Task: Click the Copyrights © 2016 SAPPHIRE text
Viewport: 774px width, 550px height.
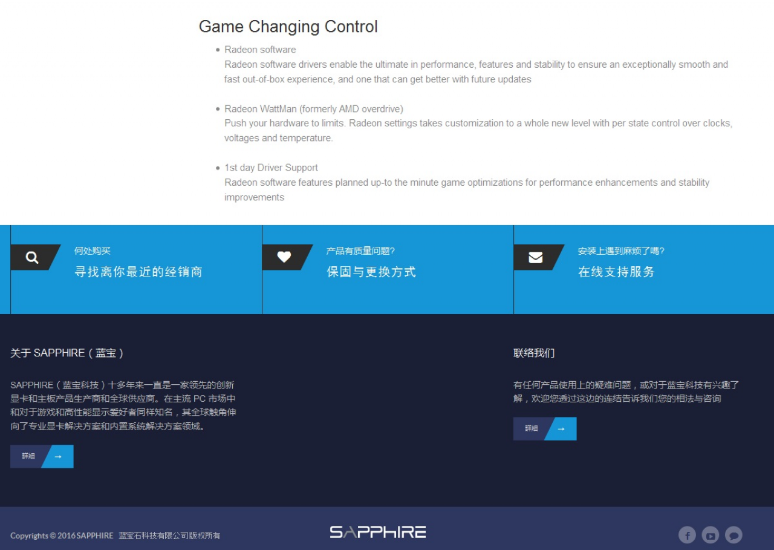Action: click(x=62, y=535)
